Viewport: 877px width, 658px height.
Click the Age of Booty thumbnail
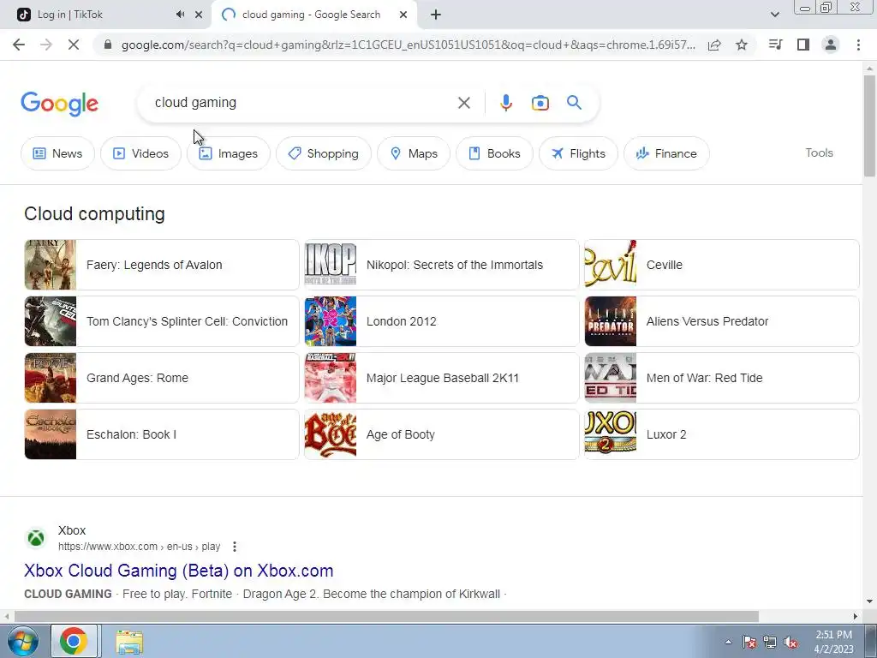coord(330,434)
